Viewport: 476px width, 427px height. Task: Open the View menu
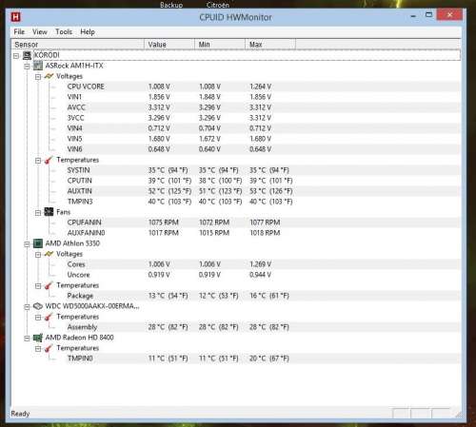tap(40, 31)
